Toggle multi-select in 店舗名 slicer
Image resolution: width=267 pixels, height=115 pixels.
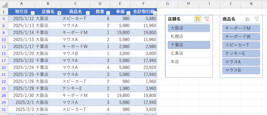pyautogui.click(x=198, y=19)
